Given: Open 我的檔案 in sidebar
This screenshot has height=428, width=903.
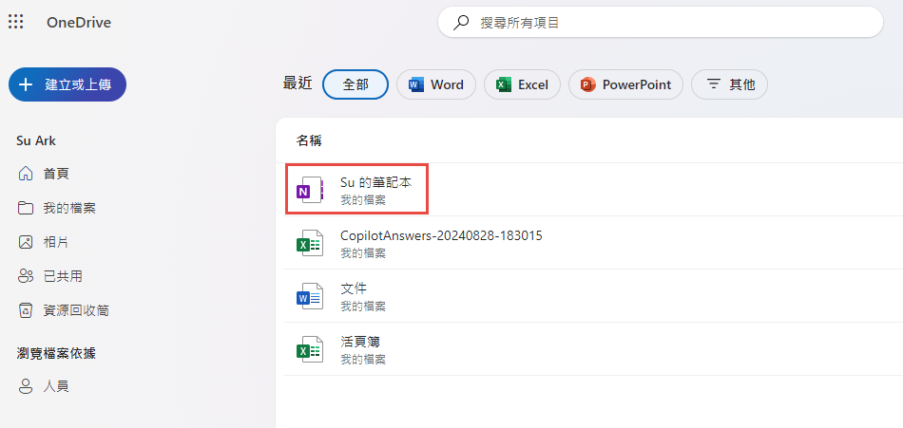Looking at the screenshot, I should 69,208.
